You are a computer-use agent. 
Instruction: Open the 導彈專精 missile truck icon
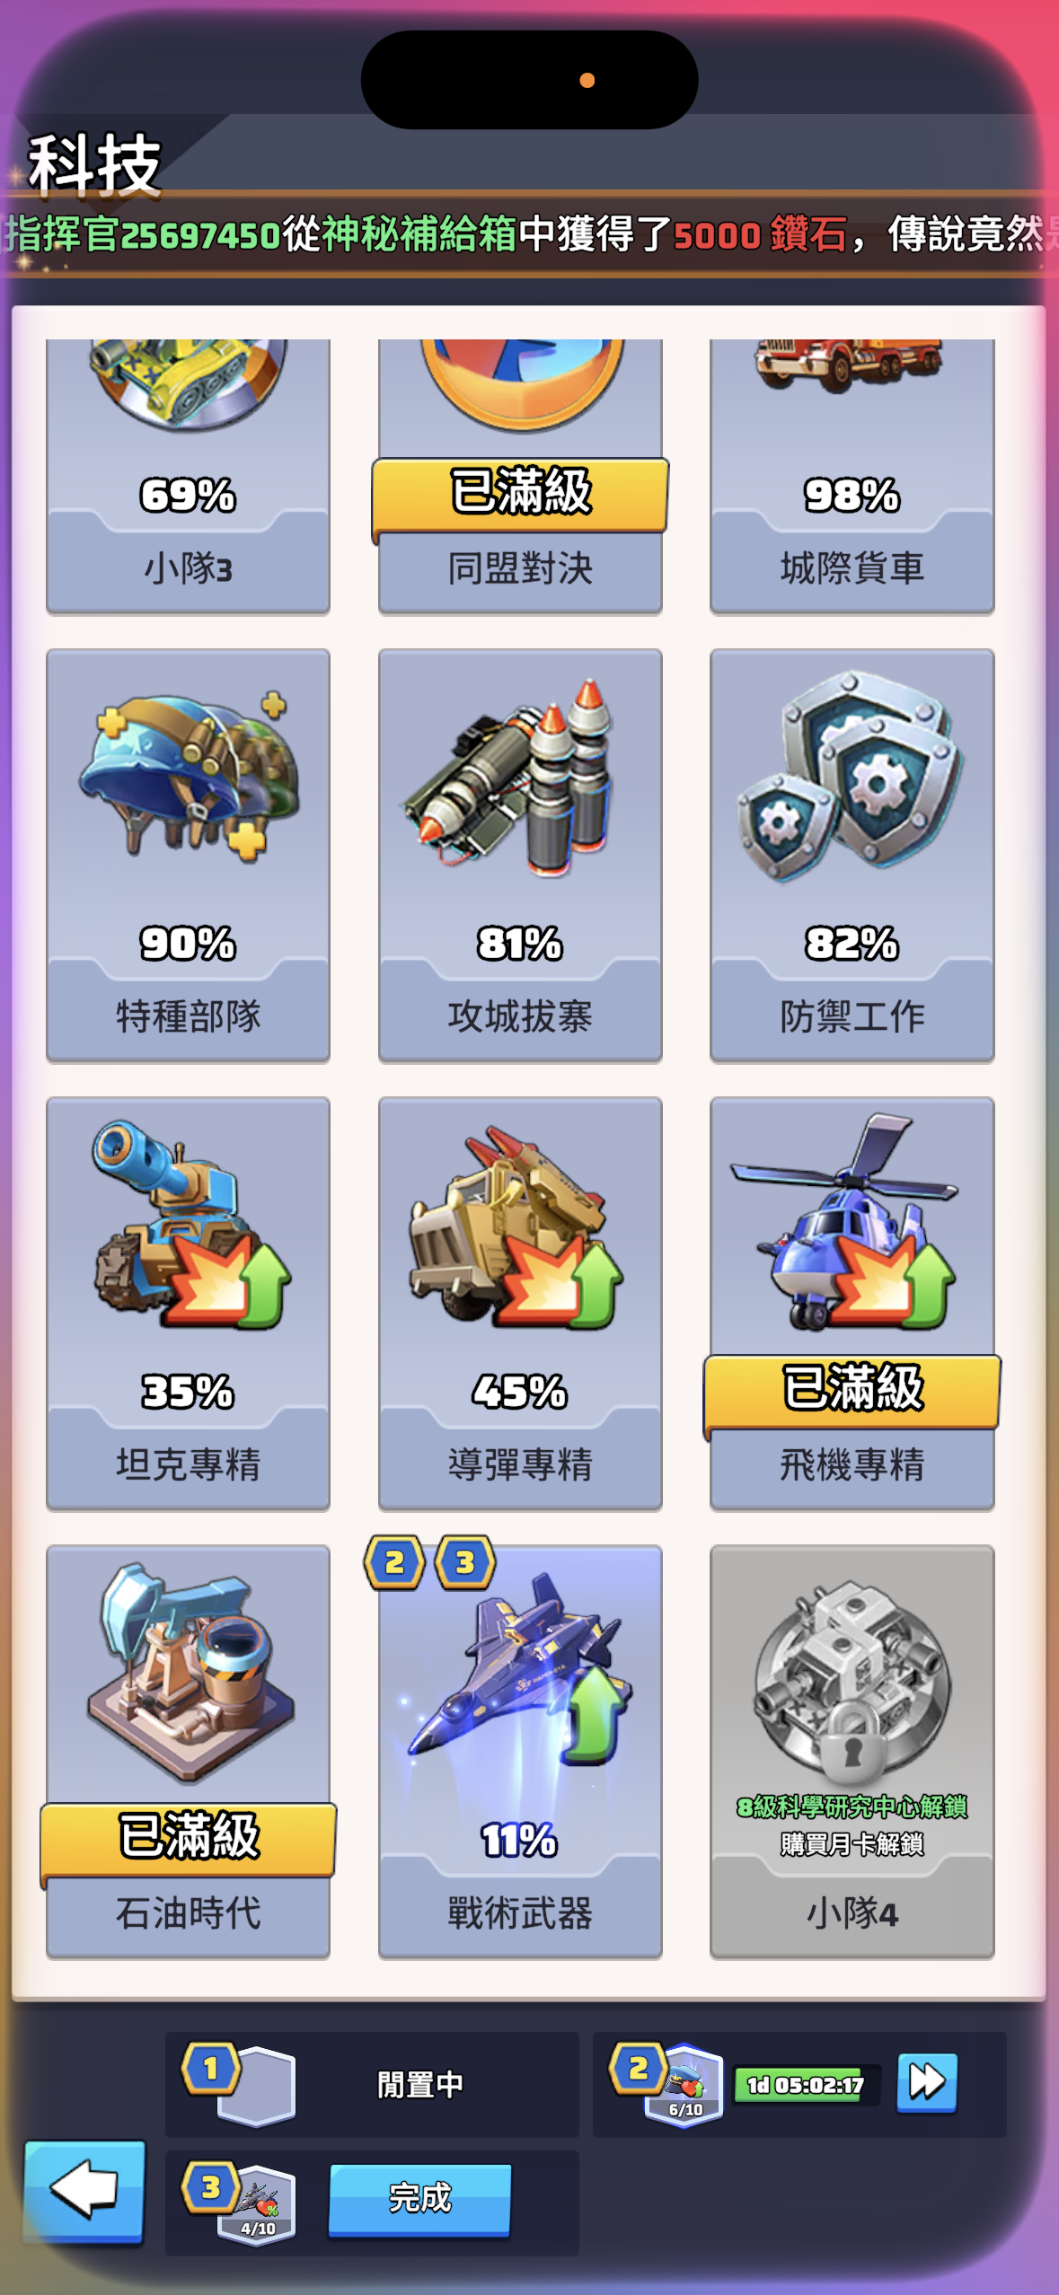pyautogui.click(x=516, y=1227)
